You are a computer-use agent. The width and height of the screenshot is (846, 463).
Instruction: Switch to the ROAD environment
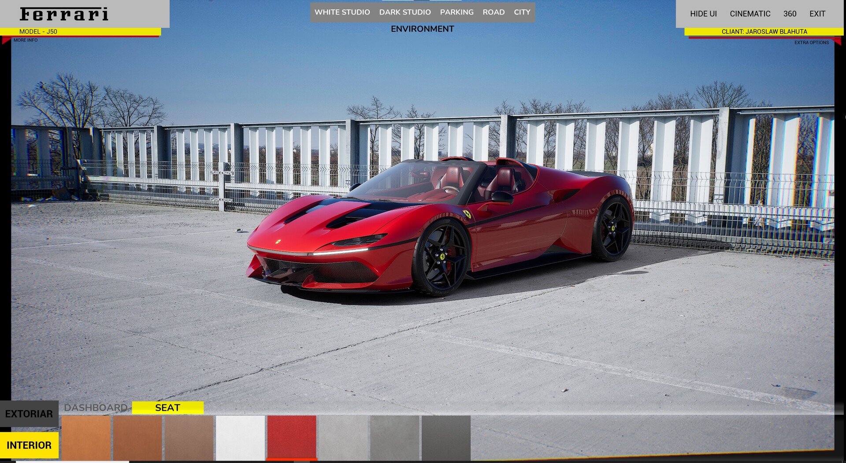coord(494,12)
